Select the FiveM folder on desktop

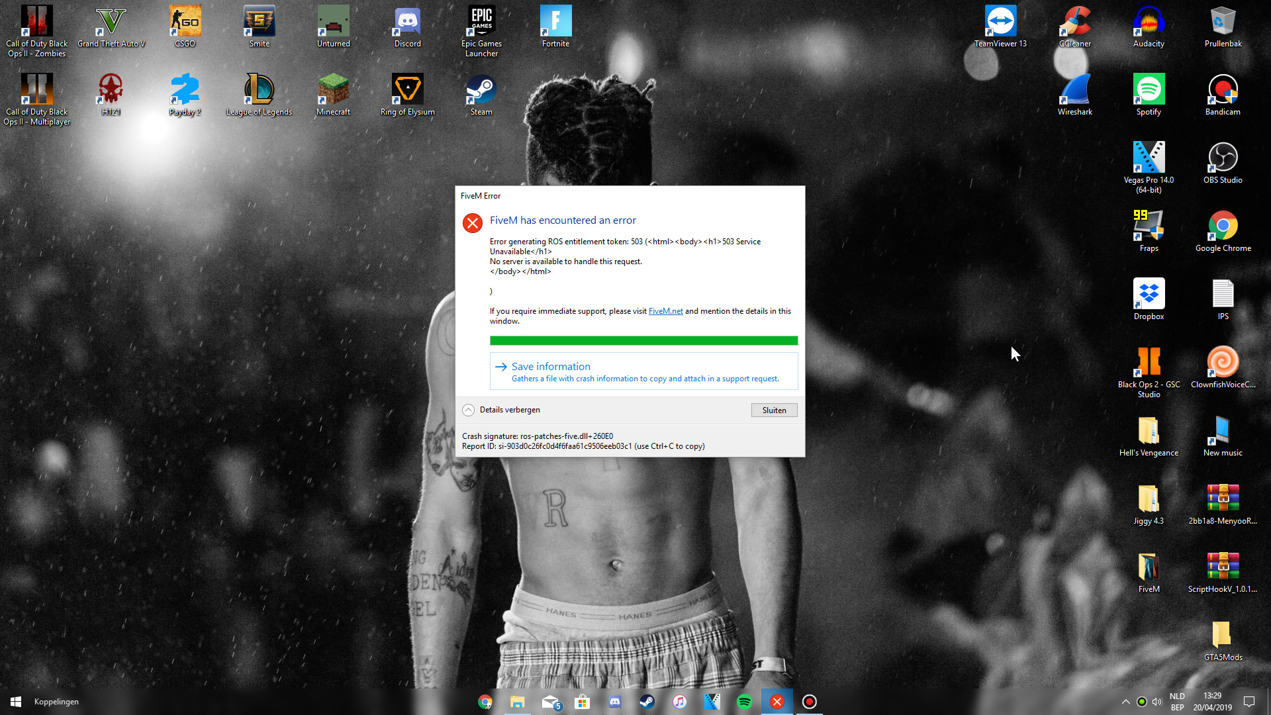point(1149,573)
